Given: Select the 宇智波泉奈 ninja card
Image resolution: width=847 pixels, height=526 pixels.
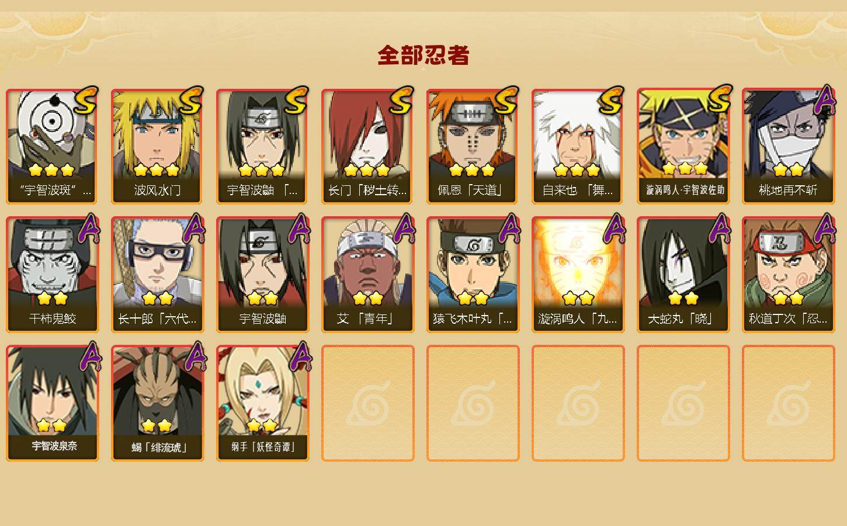Looking at the screenshot, I should [x=52, y=403].
